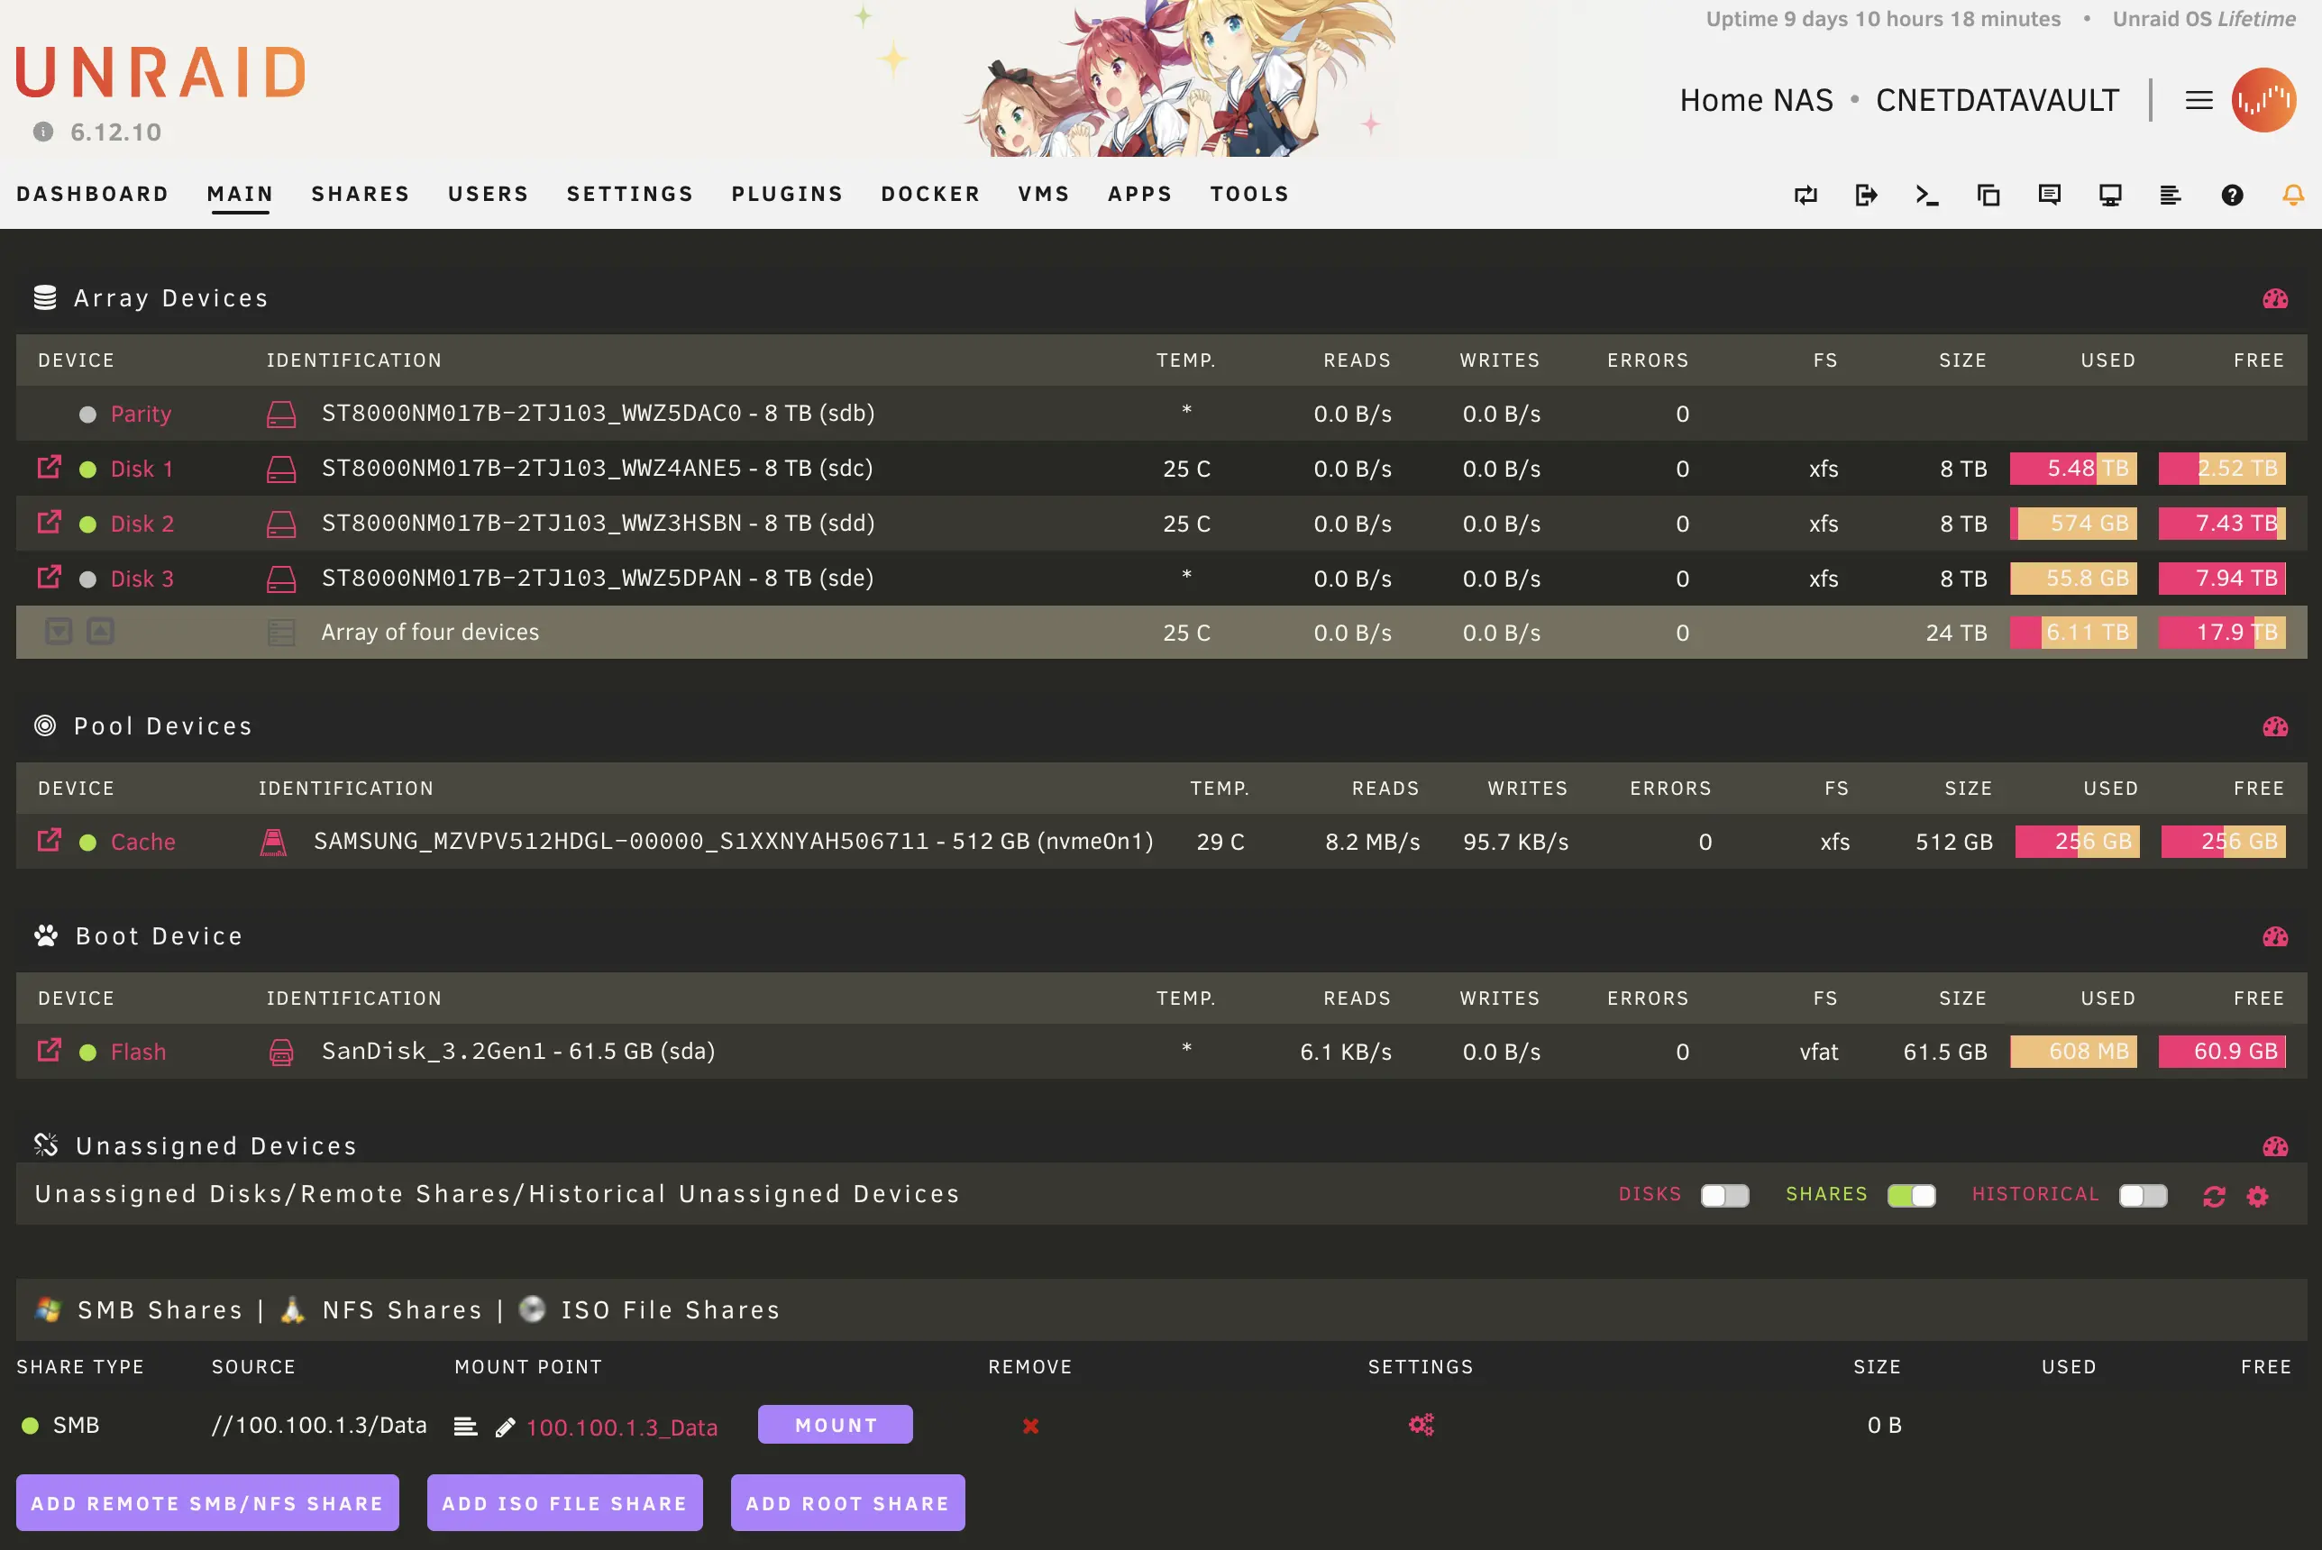Click Add Remote SMB/NFS Share button

click(207, 1502)
